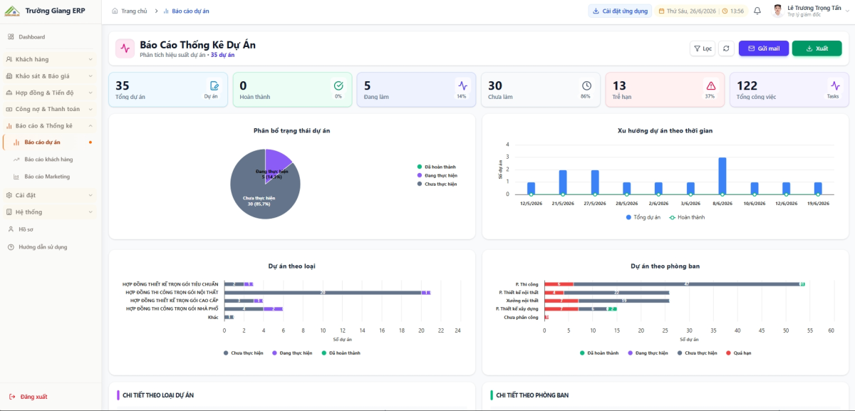Click Đang làm card activity icon

click(x=462, y=85)
